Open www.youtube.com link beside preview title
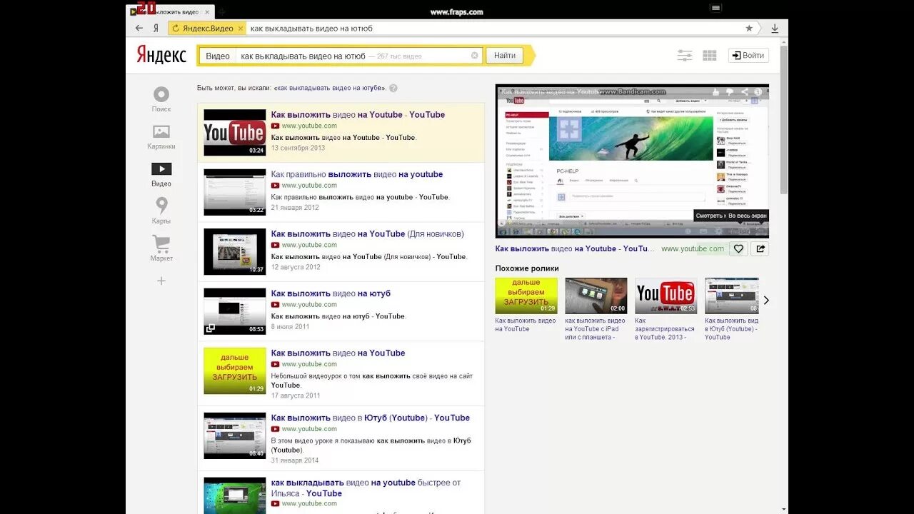The image size is (914, 514). pos(693,248)
